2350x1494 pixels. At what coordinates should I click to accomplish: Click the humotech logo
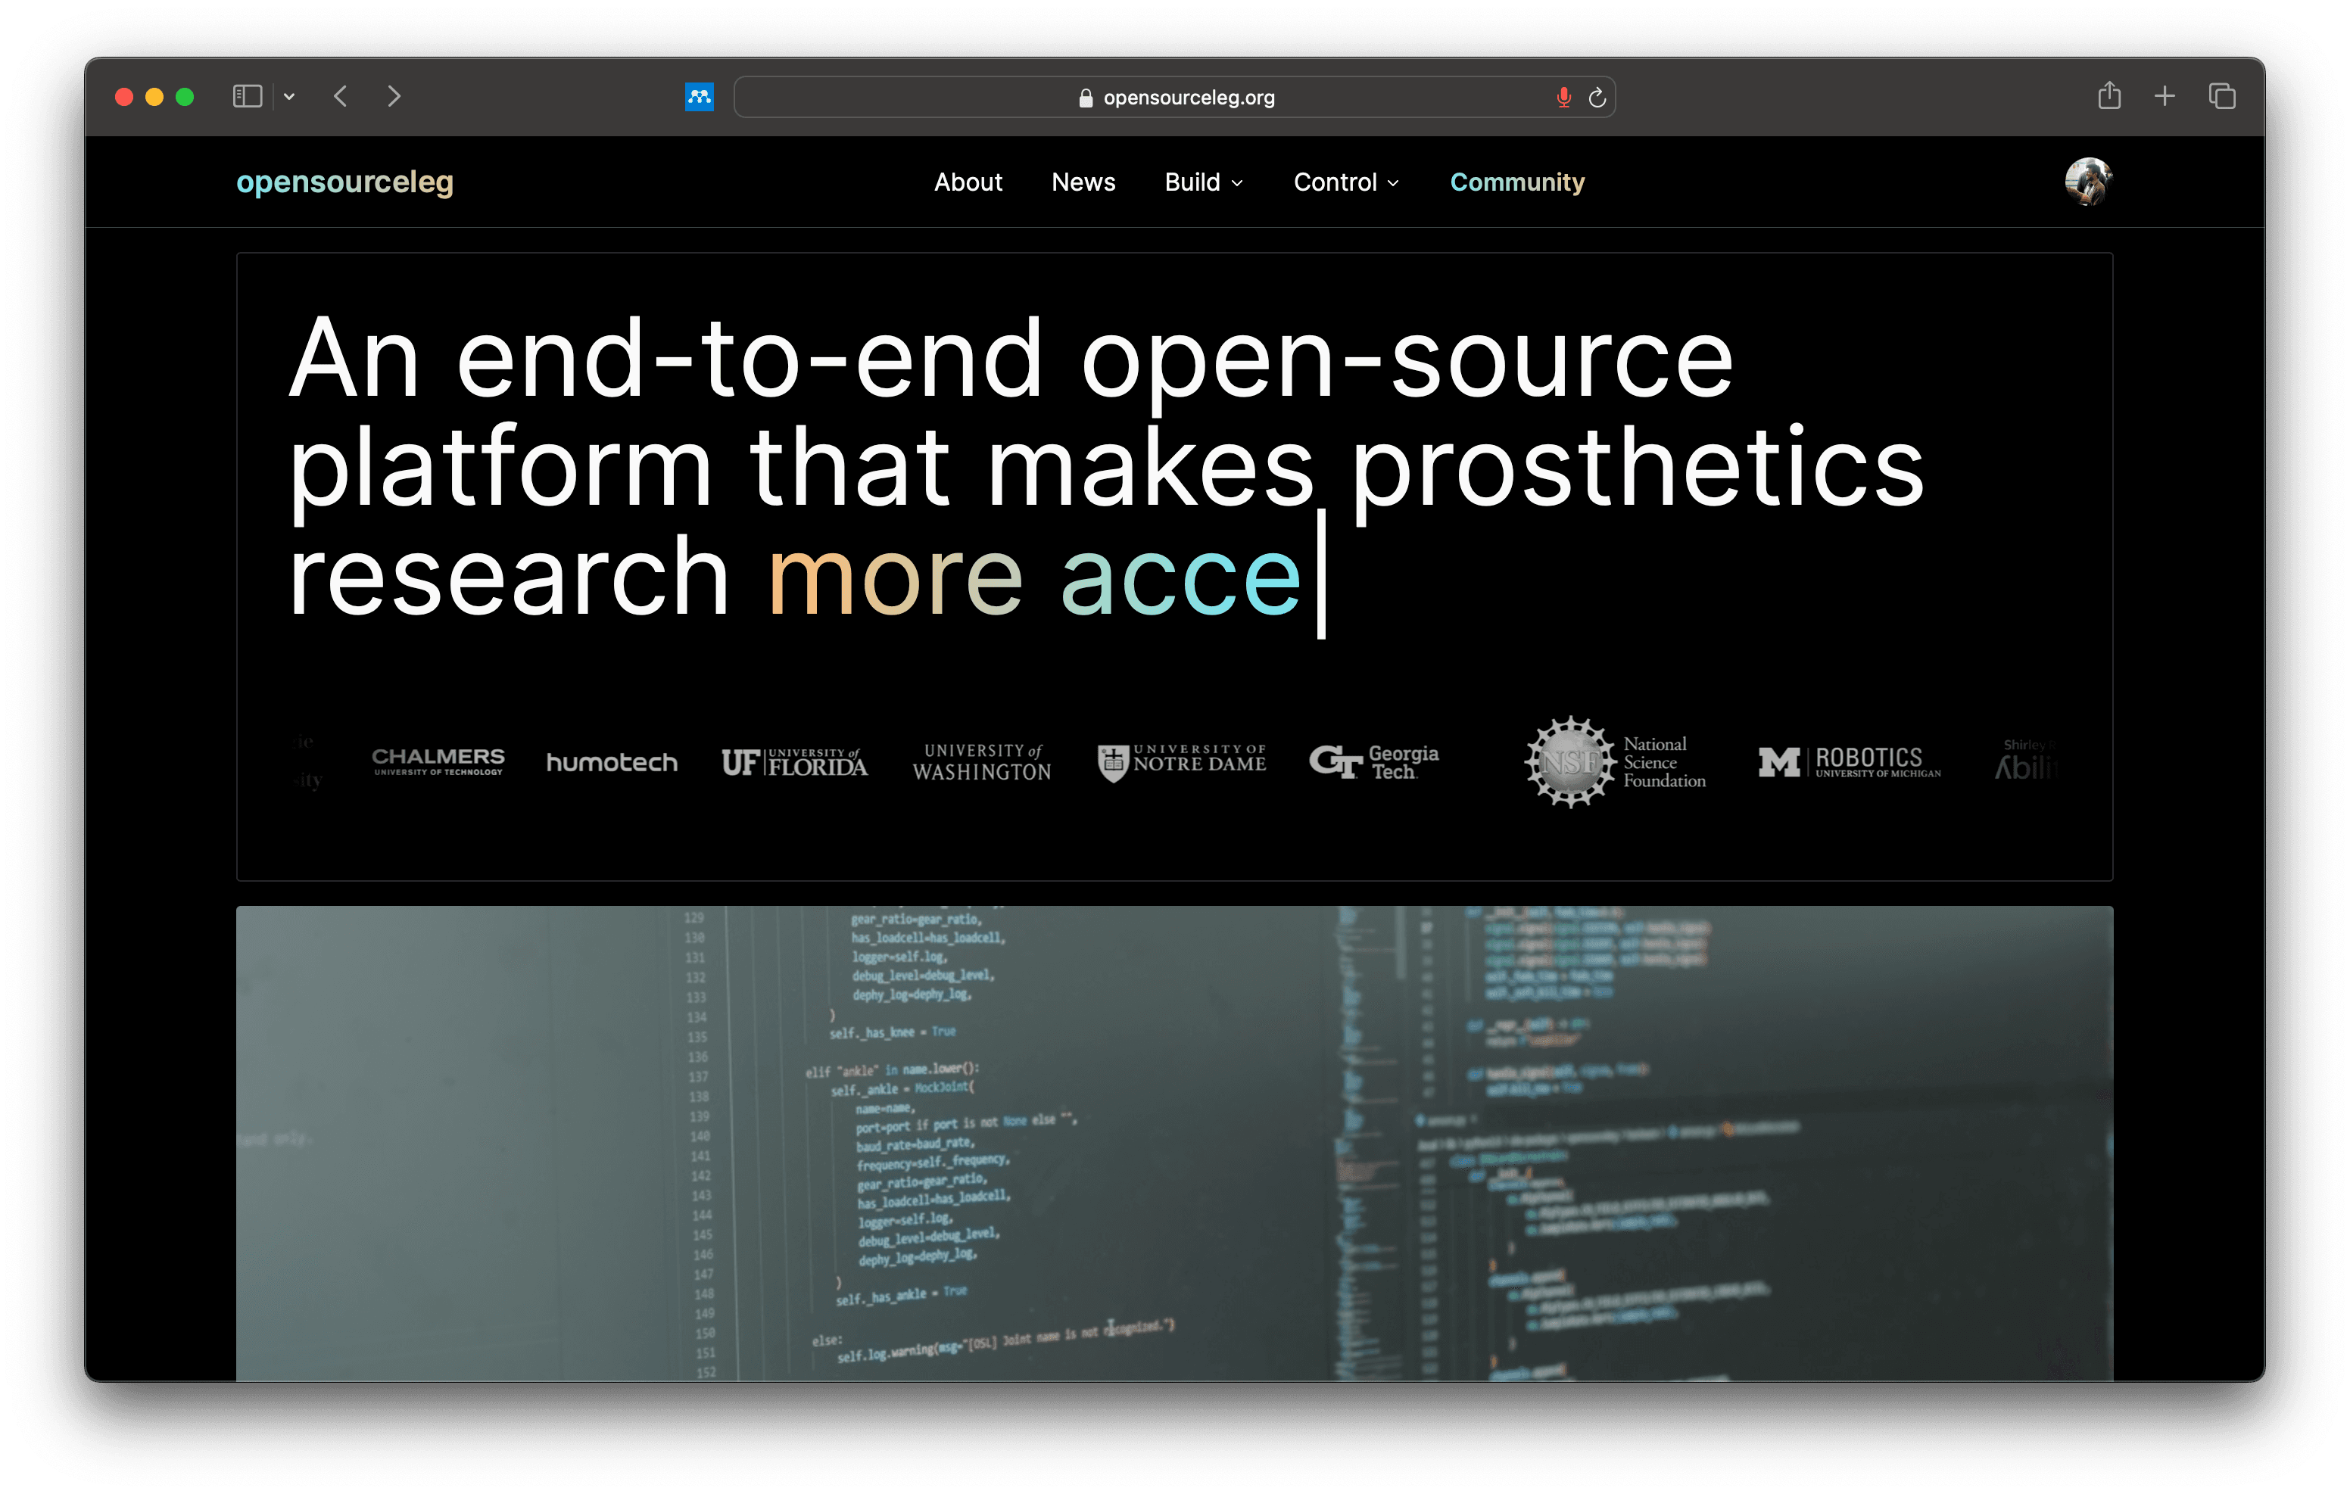[612, 762]
